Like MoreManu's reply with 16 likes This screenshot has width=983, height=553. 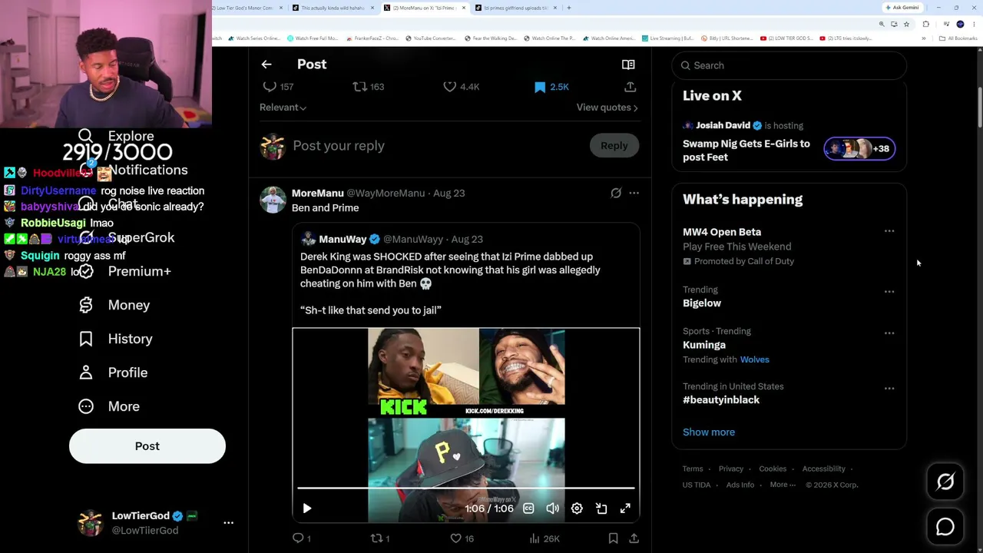tap(455, 538)
